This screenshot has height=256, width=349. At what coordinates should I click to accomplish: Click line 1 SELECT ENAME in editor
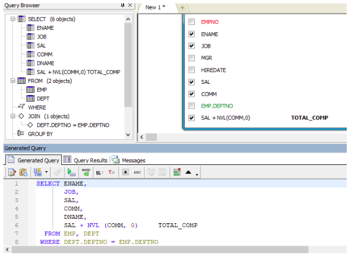pos(61,184)
